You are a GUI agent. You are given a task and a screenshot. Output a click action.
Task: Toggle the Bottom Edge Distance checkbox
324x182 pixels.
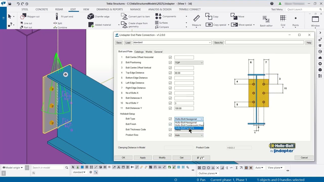[x=170, y=78]
